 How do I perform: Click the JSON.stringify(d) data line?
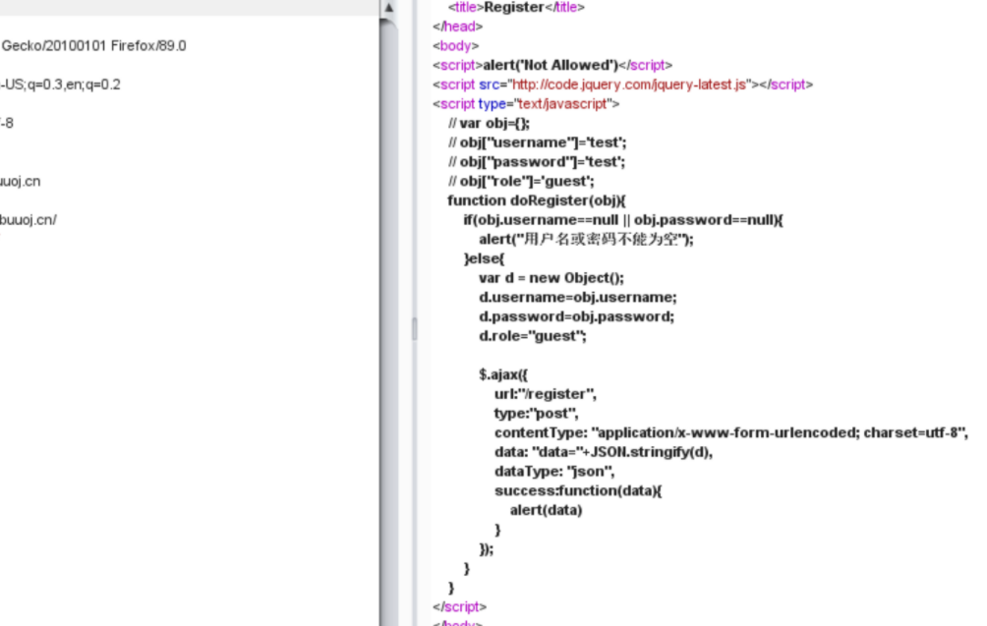click(x=603, y=452)
